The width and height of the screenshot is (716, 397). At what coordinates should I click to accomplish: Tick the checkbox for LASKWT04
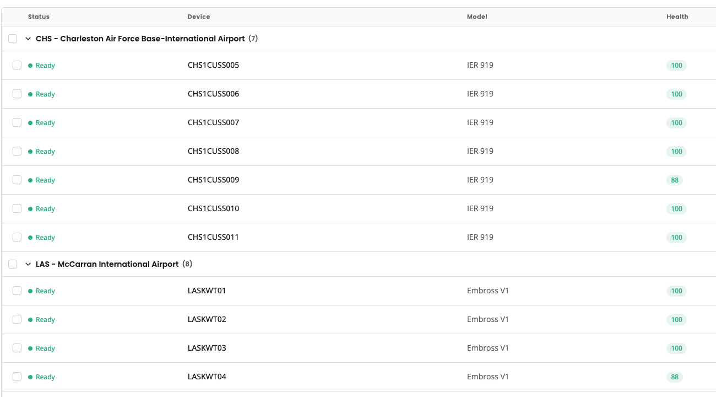(17, 377)
